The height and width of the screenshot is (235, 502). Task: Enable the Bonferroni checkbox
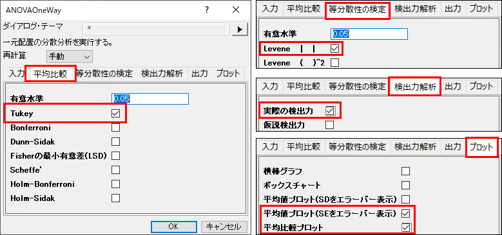click(115, 128)
